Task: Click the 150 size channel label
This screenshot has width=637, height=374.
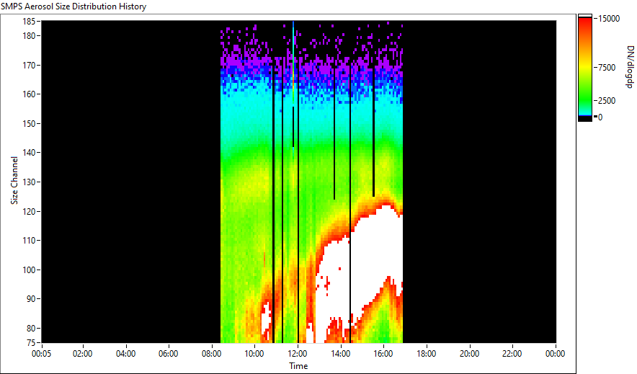Action: tap(30, 123)
